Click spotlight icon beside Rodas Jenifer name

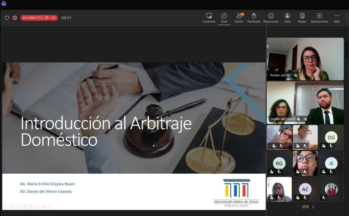click(x=295, y=75)
